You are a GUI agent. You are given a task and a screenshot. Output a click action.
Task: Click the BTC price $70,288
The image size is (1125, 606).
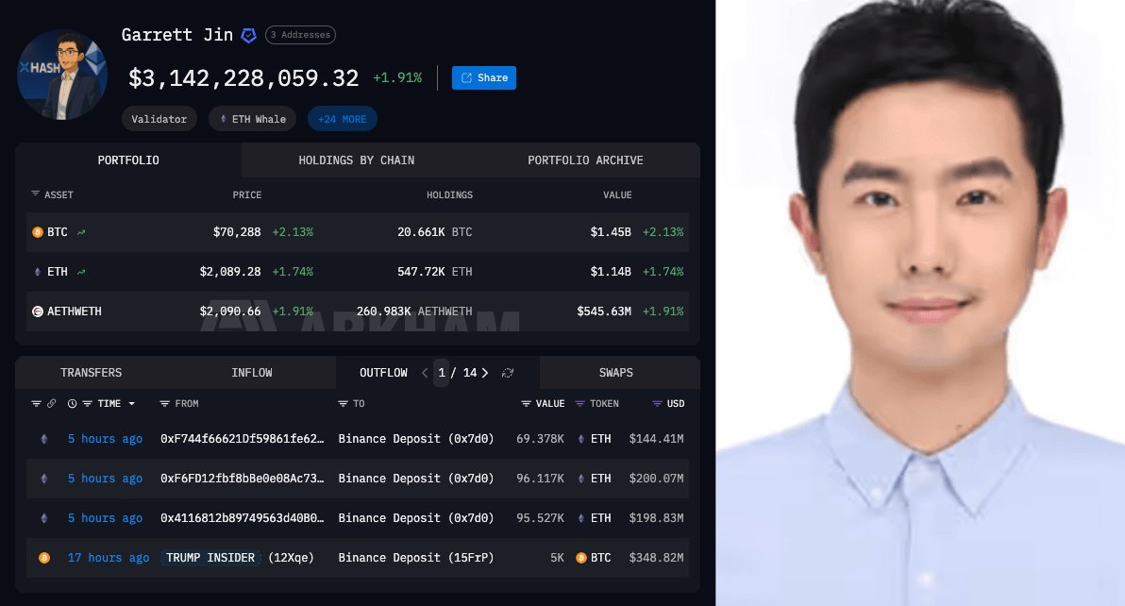(237, 231)
